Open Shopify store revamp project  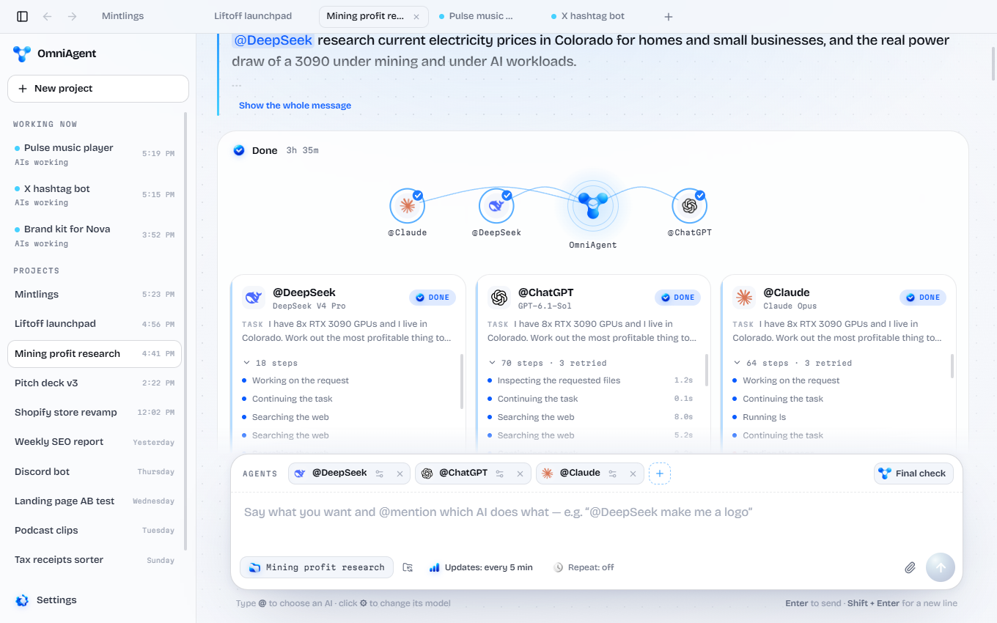point(95,413)
